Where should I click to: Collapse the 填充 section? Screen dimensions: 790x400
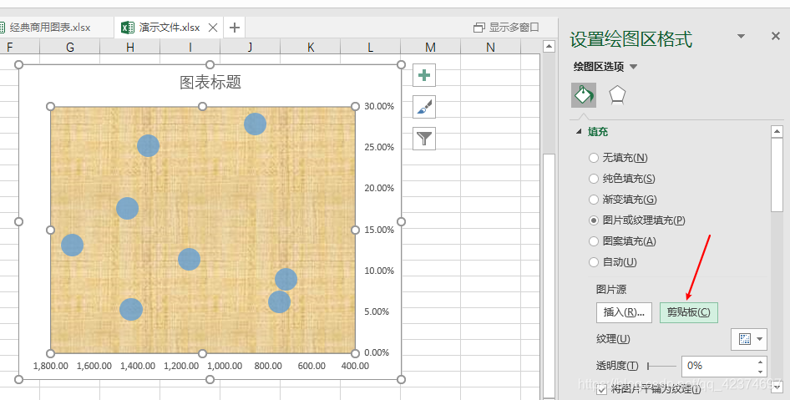click(x=579, y=132)
